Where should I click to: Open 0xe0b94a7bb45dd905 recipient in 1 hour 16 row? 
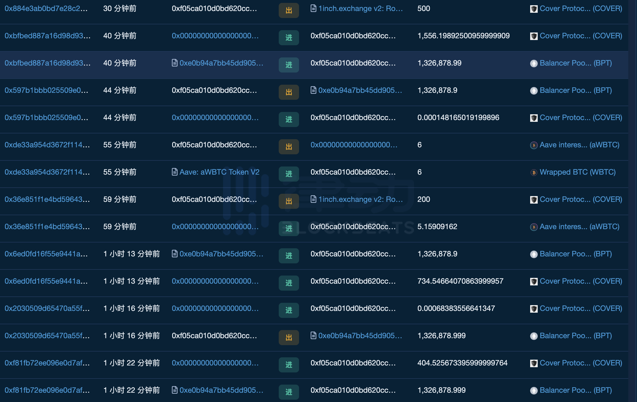coord(360,336)
